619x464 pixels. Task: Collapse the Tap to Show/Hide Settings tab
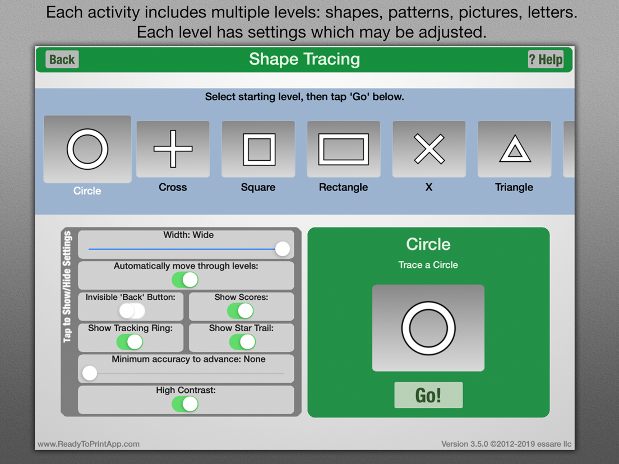(67, 286)
